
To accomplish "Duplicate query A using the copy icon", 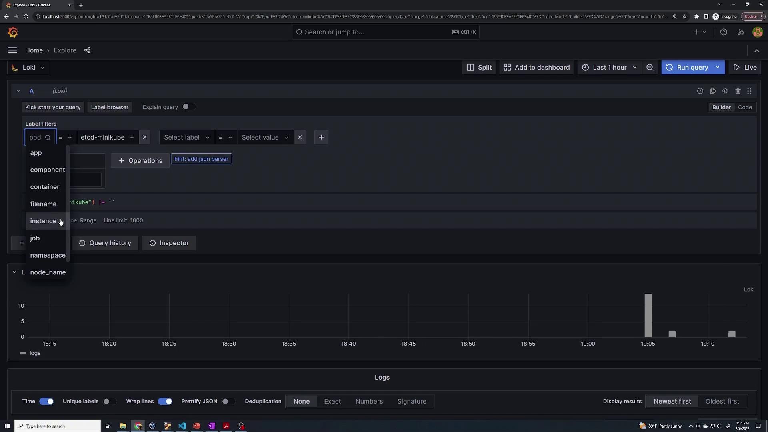I will pyautogui.click(x=713, y=91).
